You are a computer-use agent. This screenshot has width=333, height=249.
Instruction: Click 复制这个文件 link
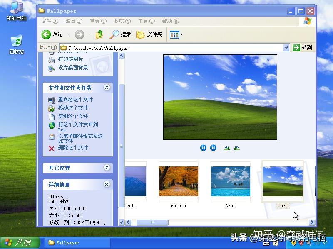click(73, 116)
